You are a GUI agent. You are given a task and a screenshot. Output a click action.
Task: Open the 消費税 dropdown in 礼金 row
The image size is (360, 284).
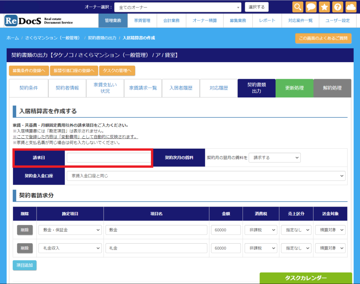pyautogui.click(x=261, y=248)
